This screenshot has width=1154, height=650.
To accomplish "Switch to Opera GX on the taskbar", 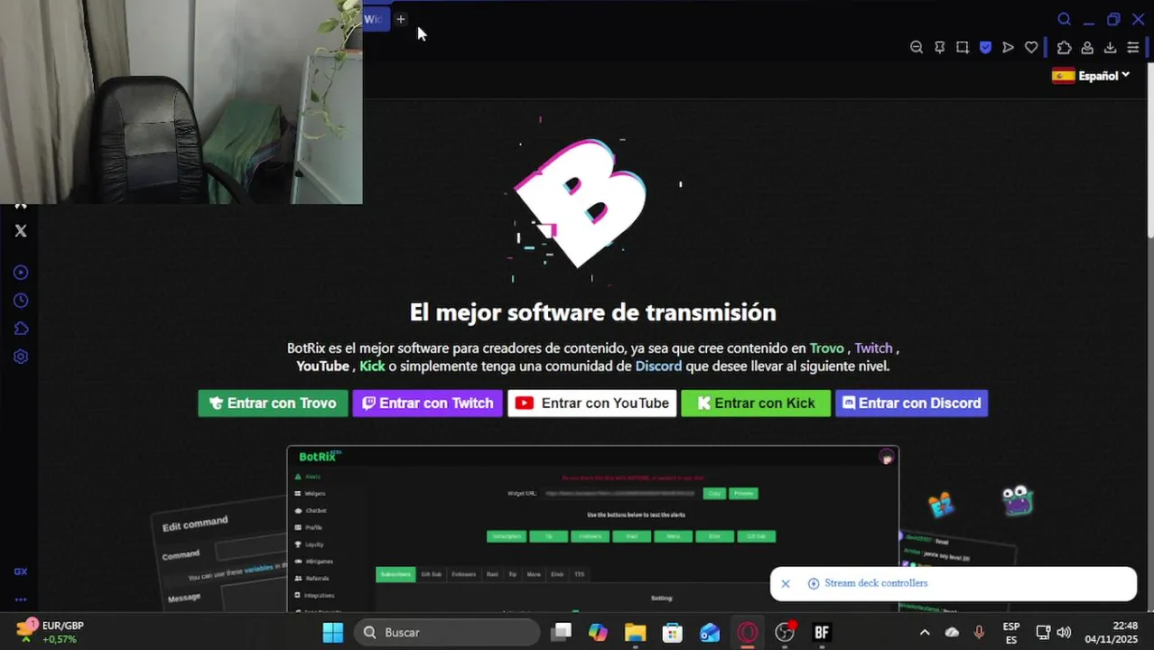I will 748,633.
